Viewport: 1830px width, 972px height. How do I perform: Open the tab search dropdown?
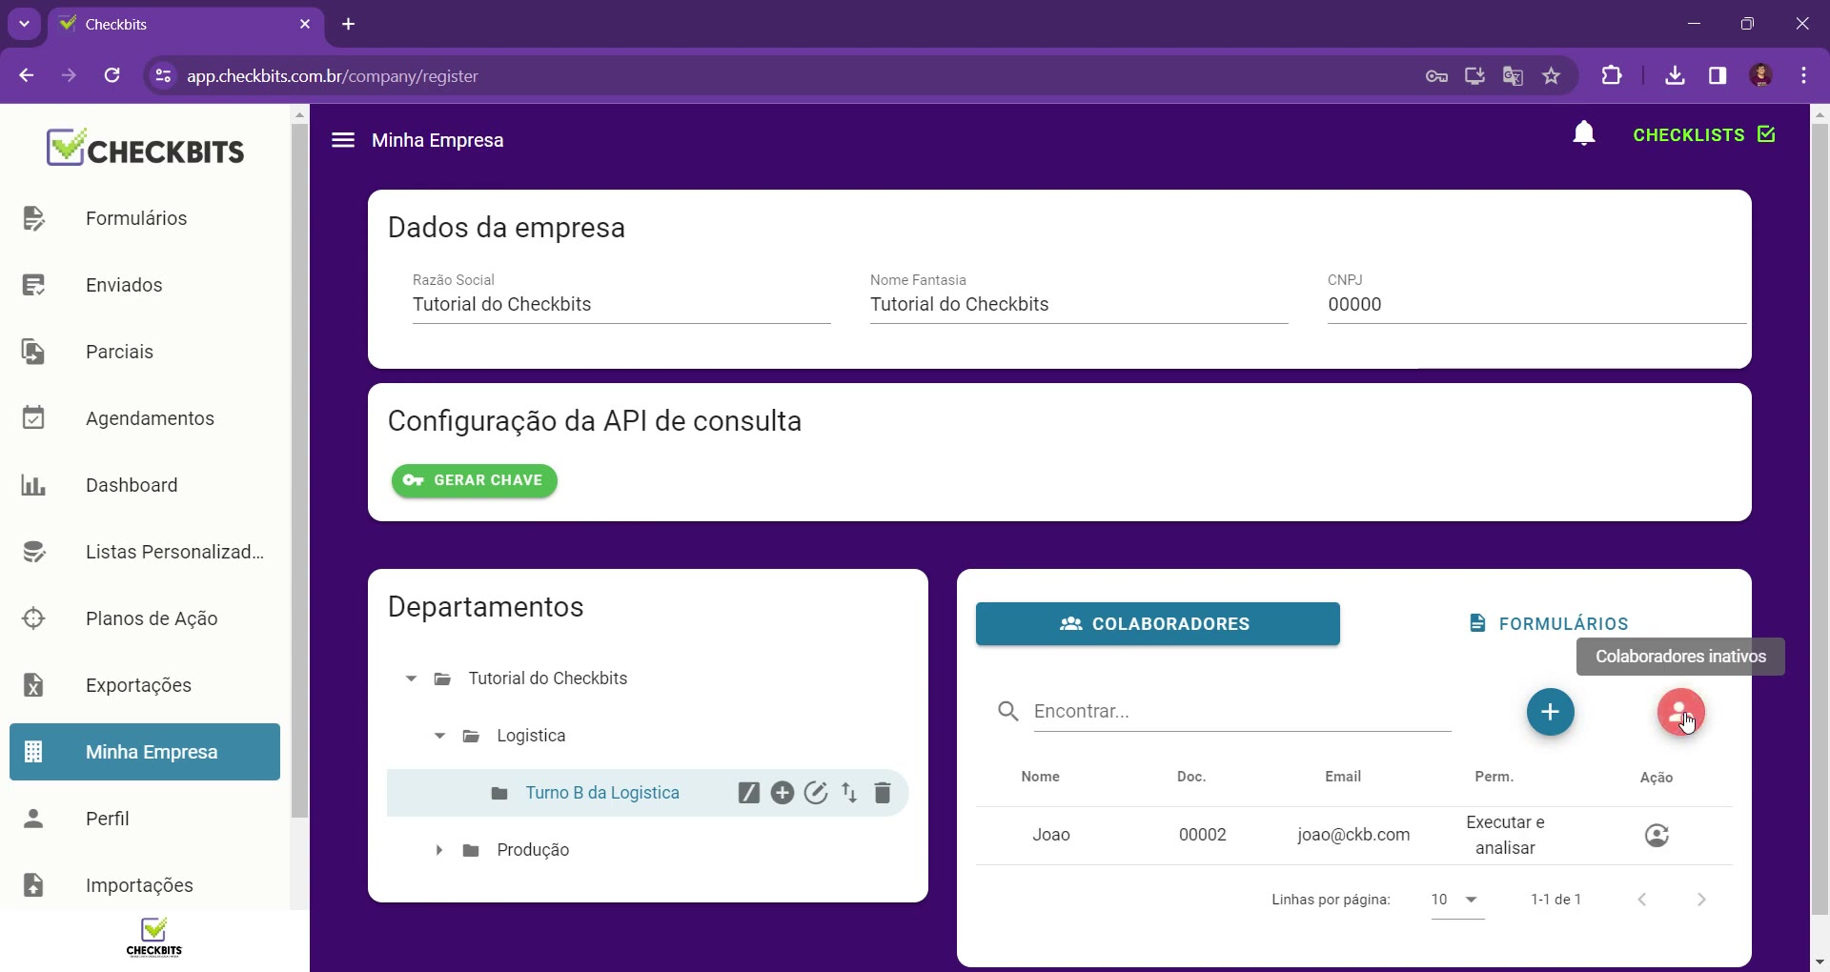pos(24,24)
